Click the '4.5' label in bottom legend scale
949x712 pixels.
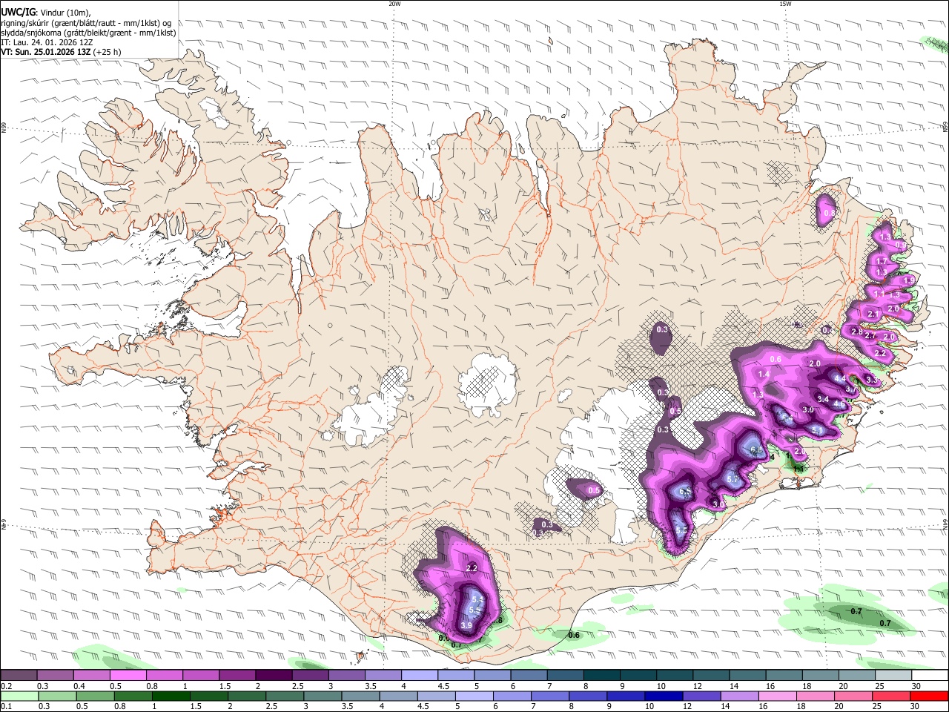coord(425,706)
